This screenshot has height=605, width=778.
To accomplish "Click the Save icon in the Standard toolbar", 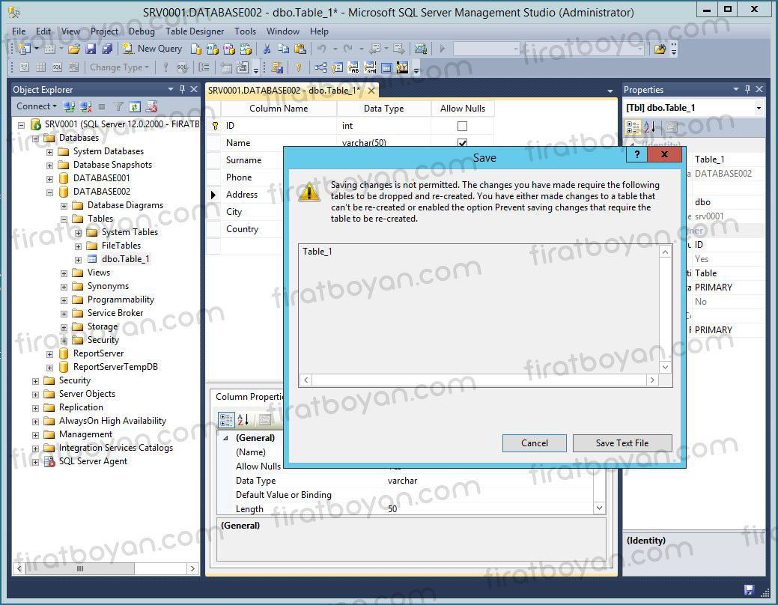I will point(91,49).
